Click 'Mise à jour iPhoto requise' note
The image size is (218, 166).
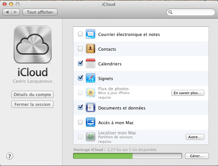[x=114, y=95]
